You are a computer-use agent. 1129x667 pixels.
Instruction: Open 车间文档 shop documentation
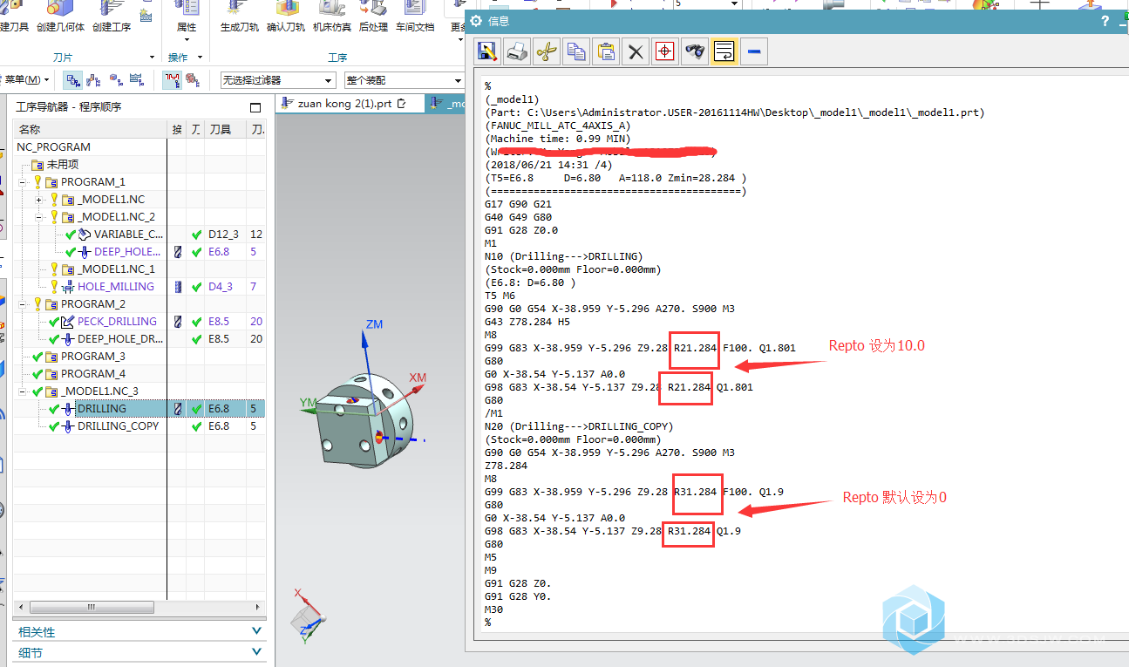[415, 17]
